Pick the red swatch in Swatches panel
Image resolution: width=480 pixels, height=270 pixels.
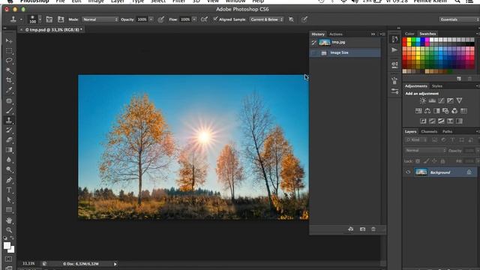pos(405,40)
